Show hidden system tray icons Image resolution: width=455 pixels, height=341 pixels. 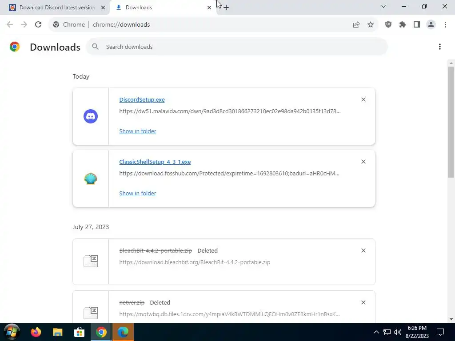point(376,332)
